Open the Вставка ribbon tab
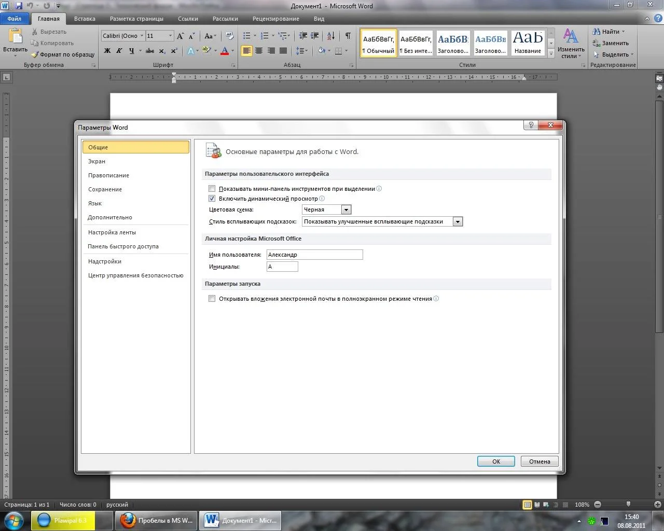This screenshot has height=531, width=664. [85, 19]
